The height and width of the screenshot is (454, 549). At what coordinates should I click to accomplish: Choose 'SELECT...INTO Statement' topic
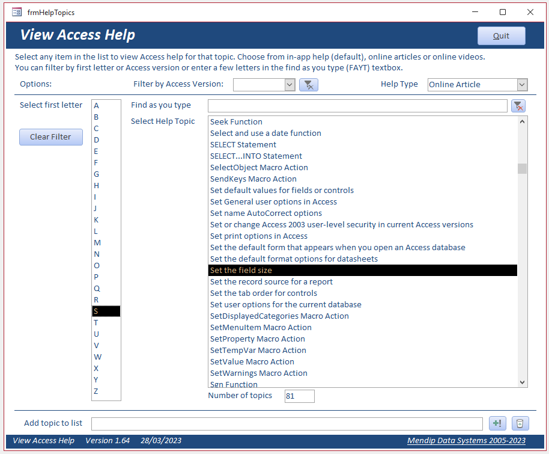click(x=363, y=156)
